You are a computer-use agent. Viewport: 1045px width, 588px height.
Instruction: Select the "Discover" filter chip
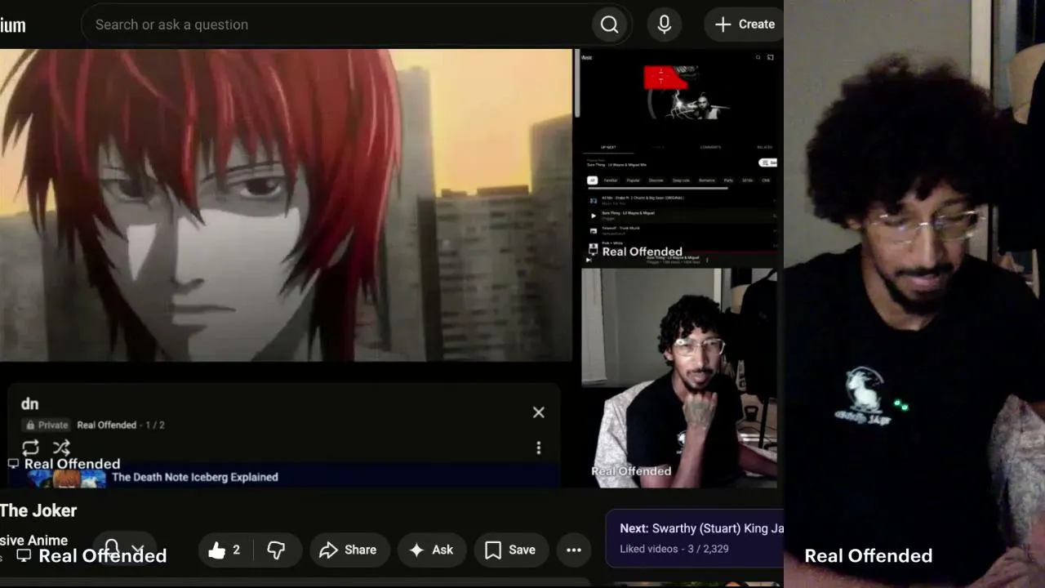point(656,180)
